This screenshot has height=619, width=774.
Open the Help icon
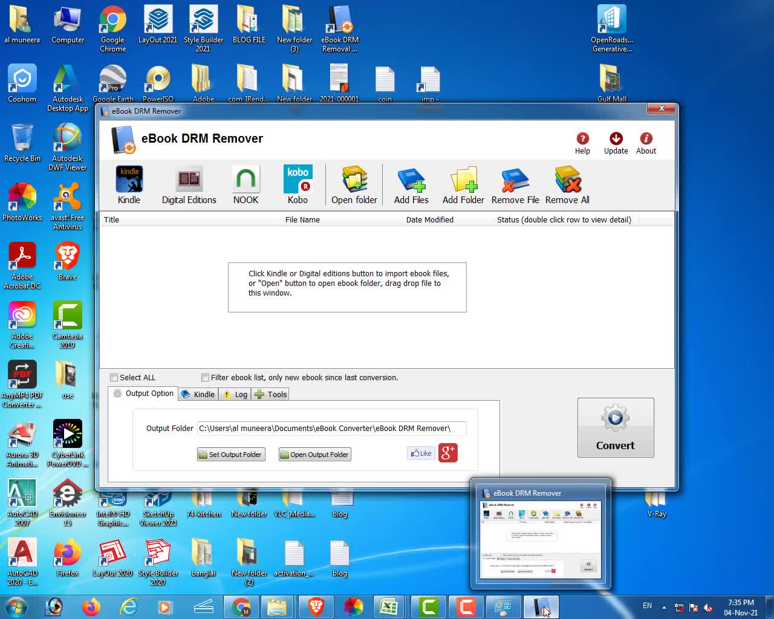point(582,144)
